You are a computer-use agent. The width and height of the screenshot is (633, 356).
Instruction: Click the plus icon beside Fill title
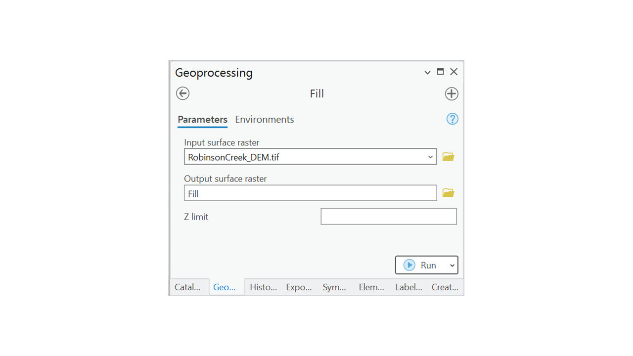pyautogui.click(x=451, y=93)
